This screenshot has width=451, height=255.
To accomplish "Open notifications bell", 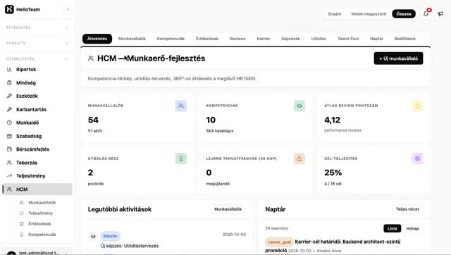I will 426,13.
